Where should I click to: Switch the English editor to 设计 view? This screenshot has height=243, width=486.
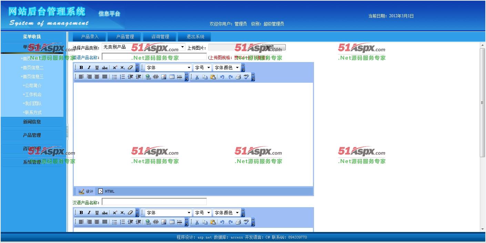85,191
